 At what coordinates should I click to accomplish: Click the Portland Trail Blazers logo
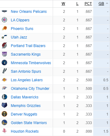[4, 46]
